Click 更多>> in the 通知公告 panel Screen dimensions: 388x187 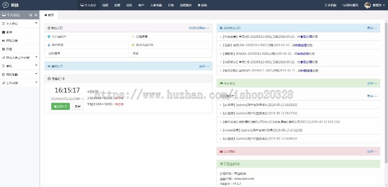(x=204, y=66)
